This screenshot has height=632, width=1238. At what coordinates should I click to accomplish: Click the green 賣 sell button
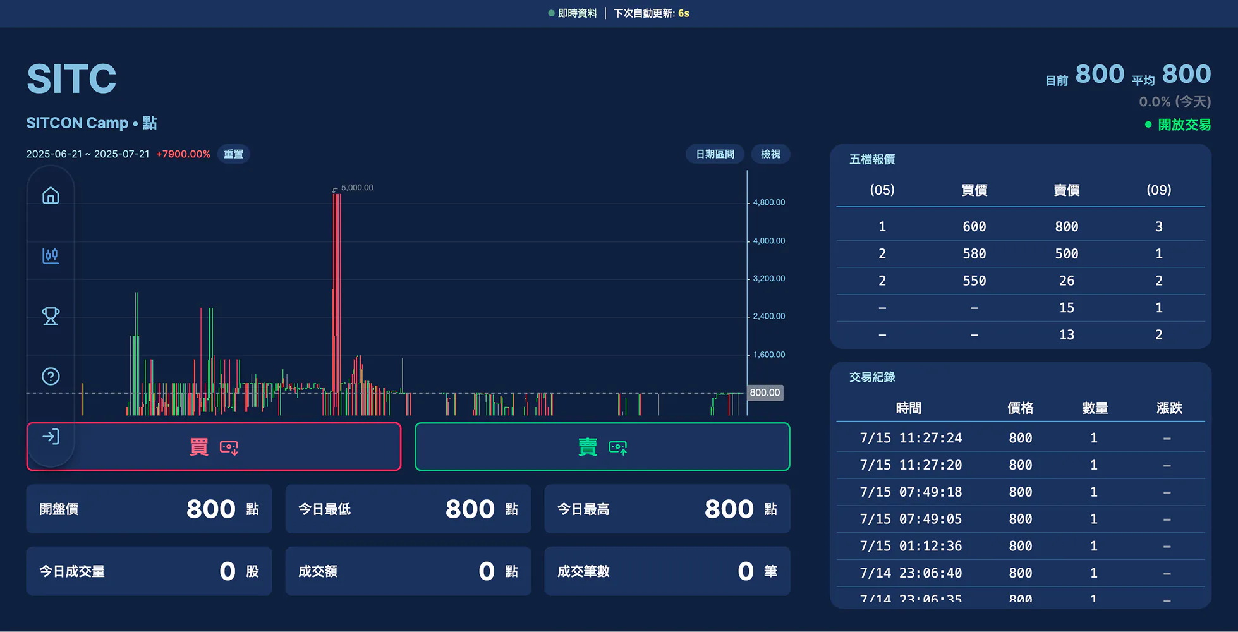click(602, 447)
